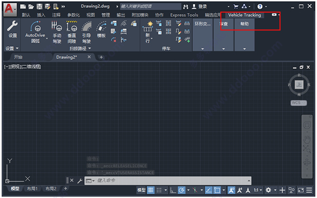Click the steering wheel icon in navigation bar
This screenshot has height=198, width=317.
(307, 125)
